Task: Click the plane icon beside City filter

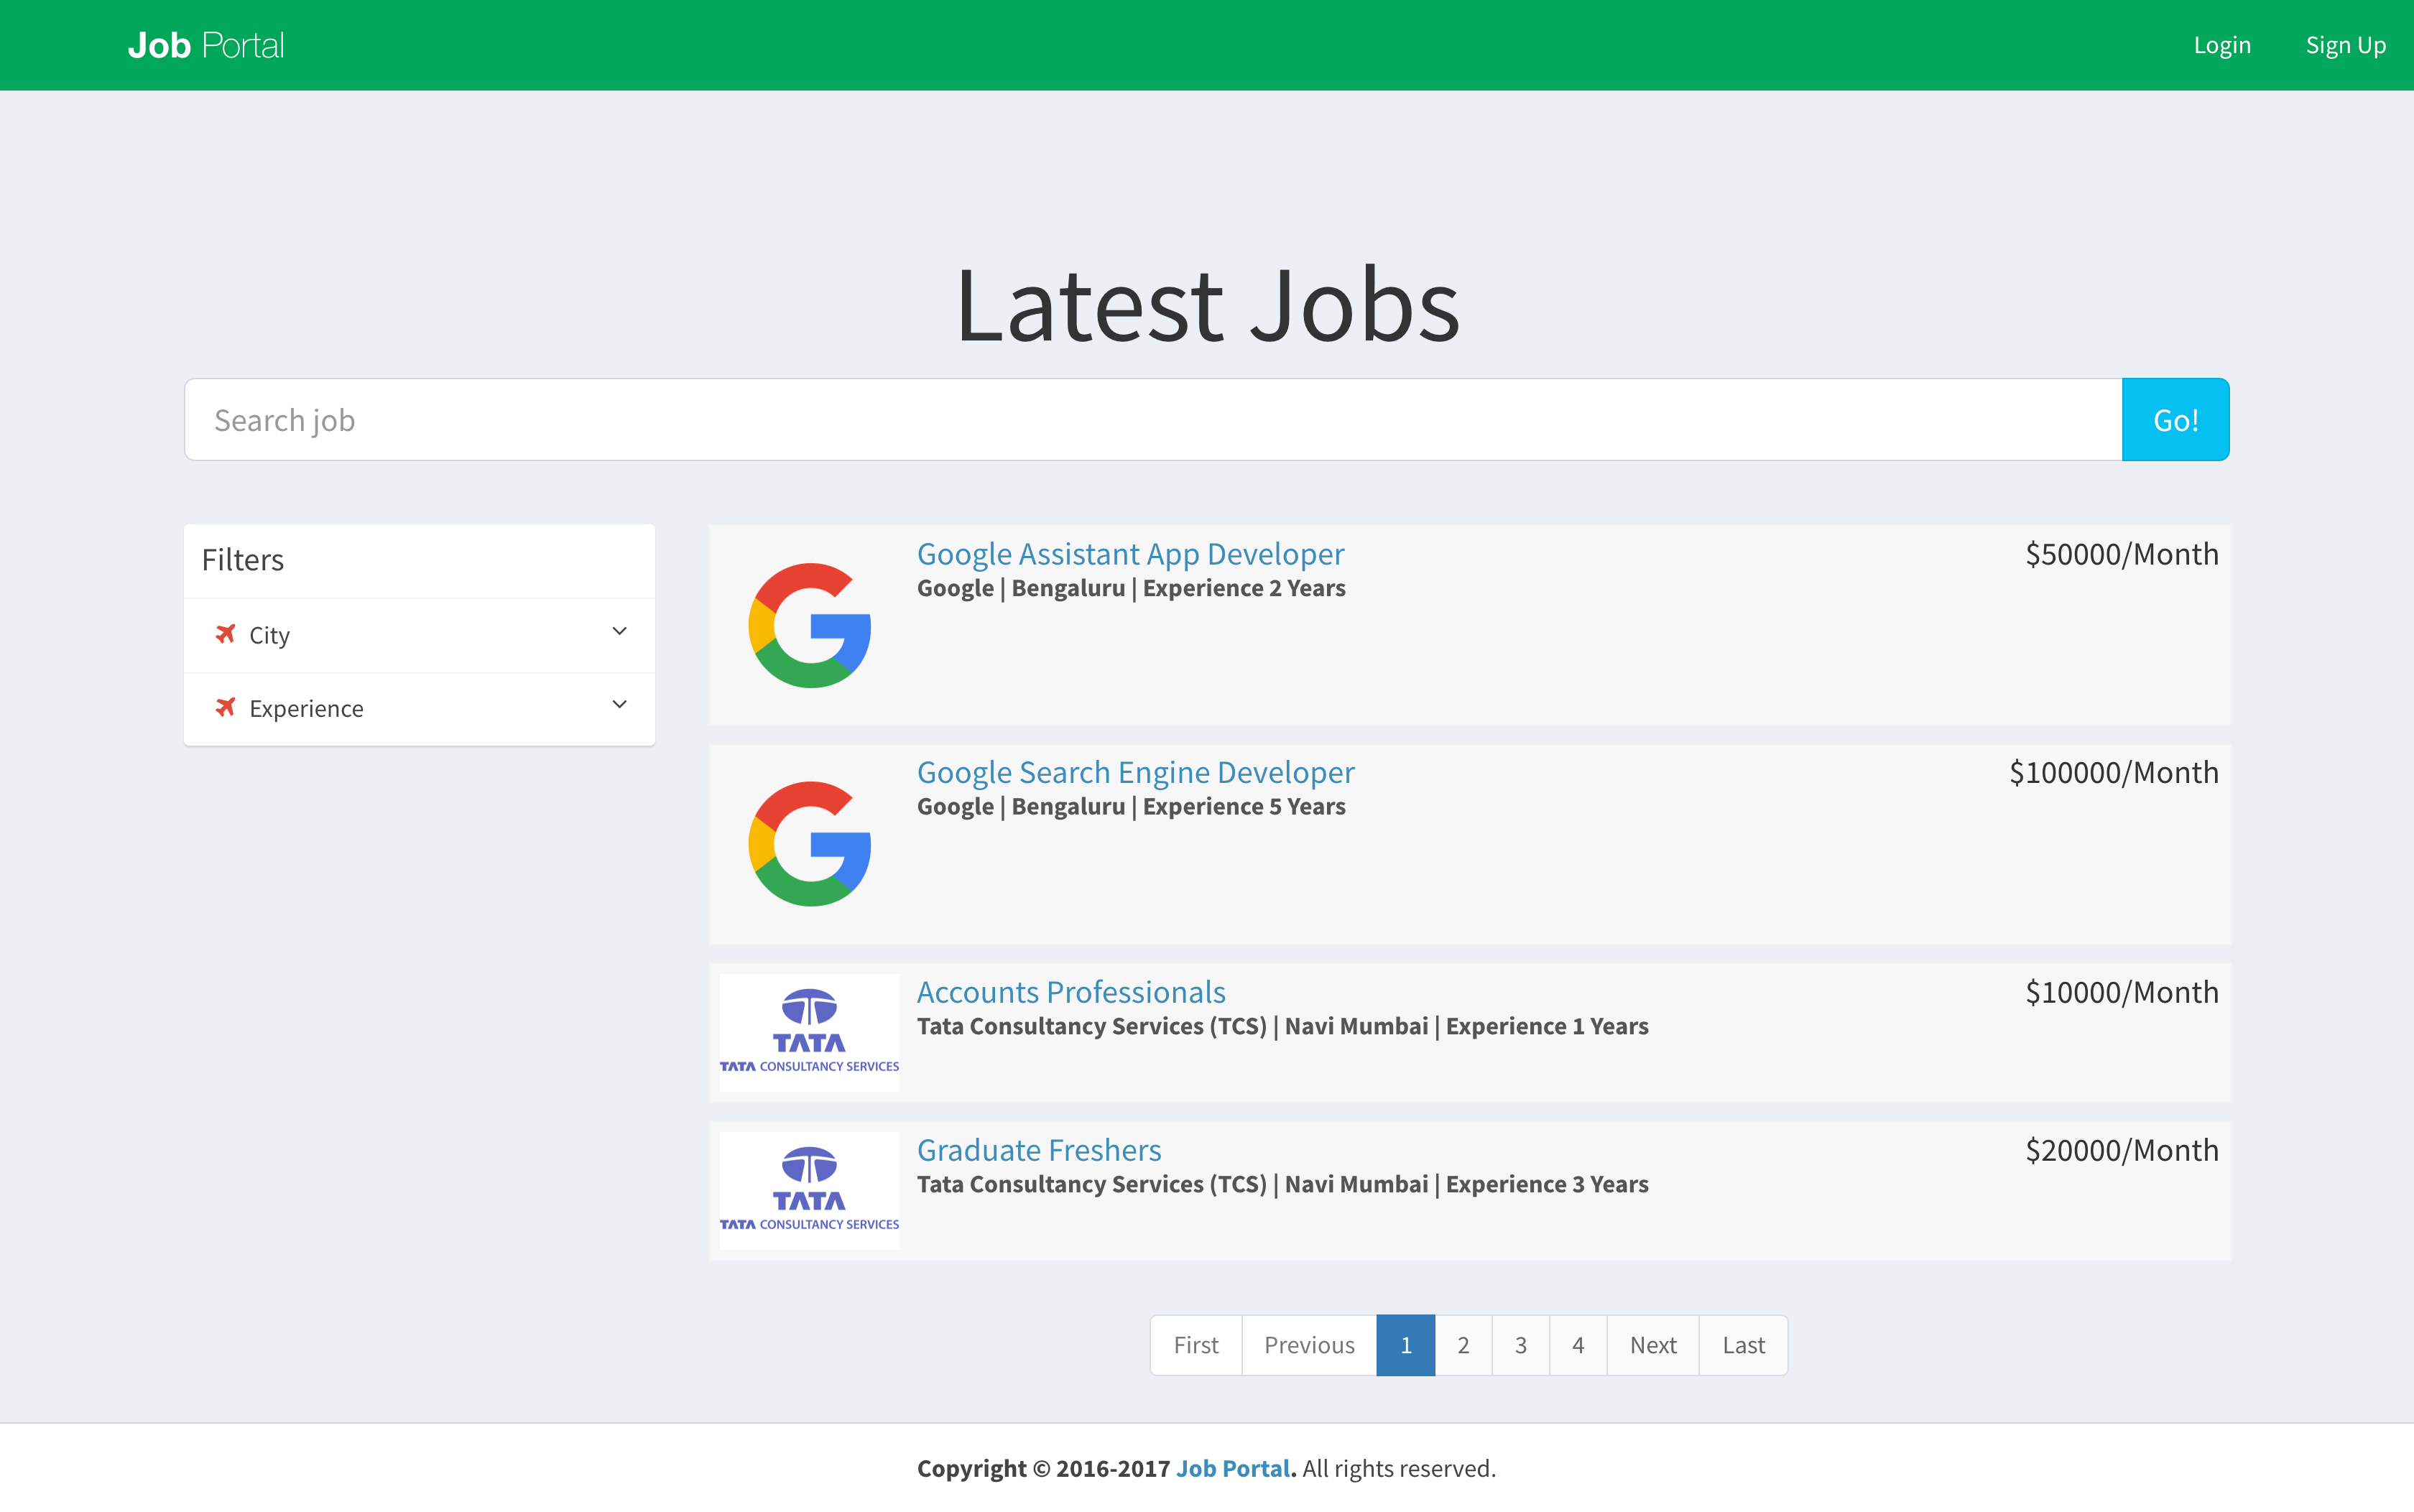Action: (226, 634)
